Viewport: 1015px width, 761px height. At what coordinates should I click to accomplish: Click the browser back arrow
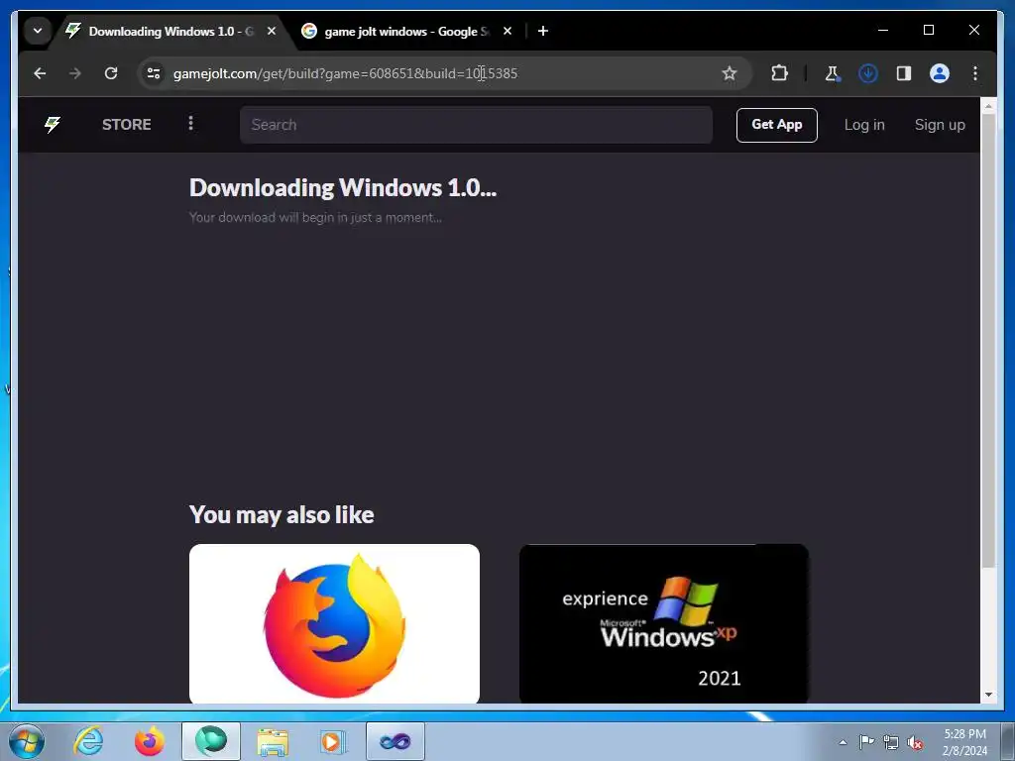coord(40,73)
